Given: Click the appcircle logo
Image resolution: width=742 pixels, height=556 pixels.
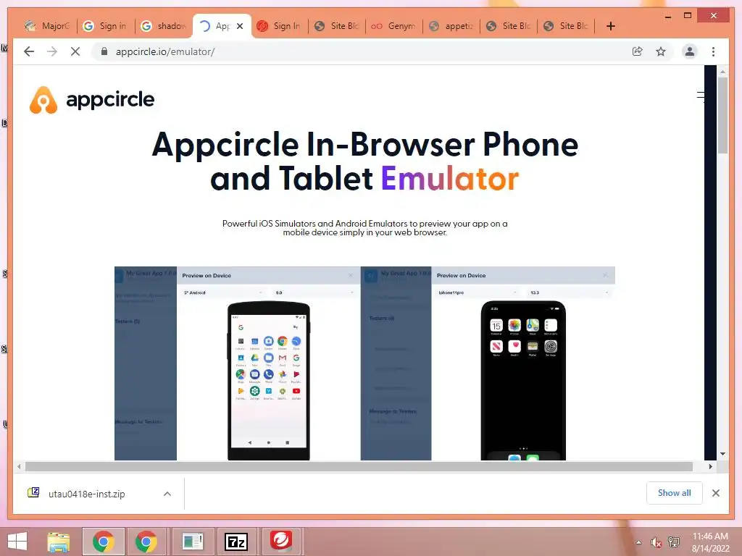Looking at the screenshot, I should [x=92, y=100].
